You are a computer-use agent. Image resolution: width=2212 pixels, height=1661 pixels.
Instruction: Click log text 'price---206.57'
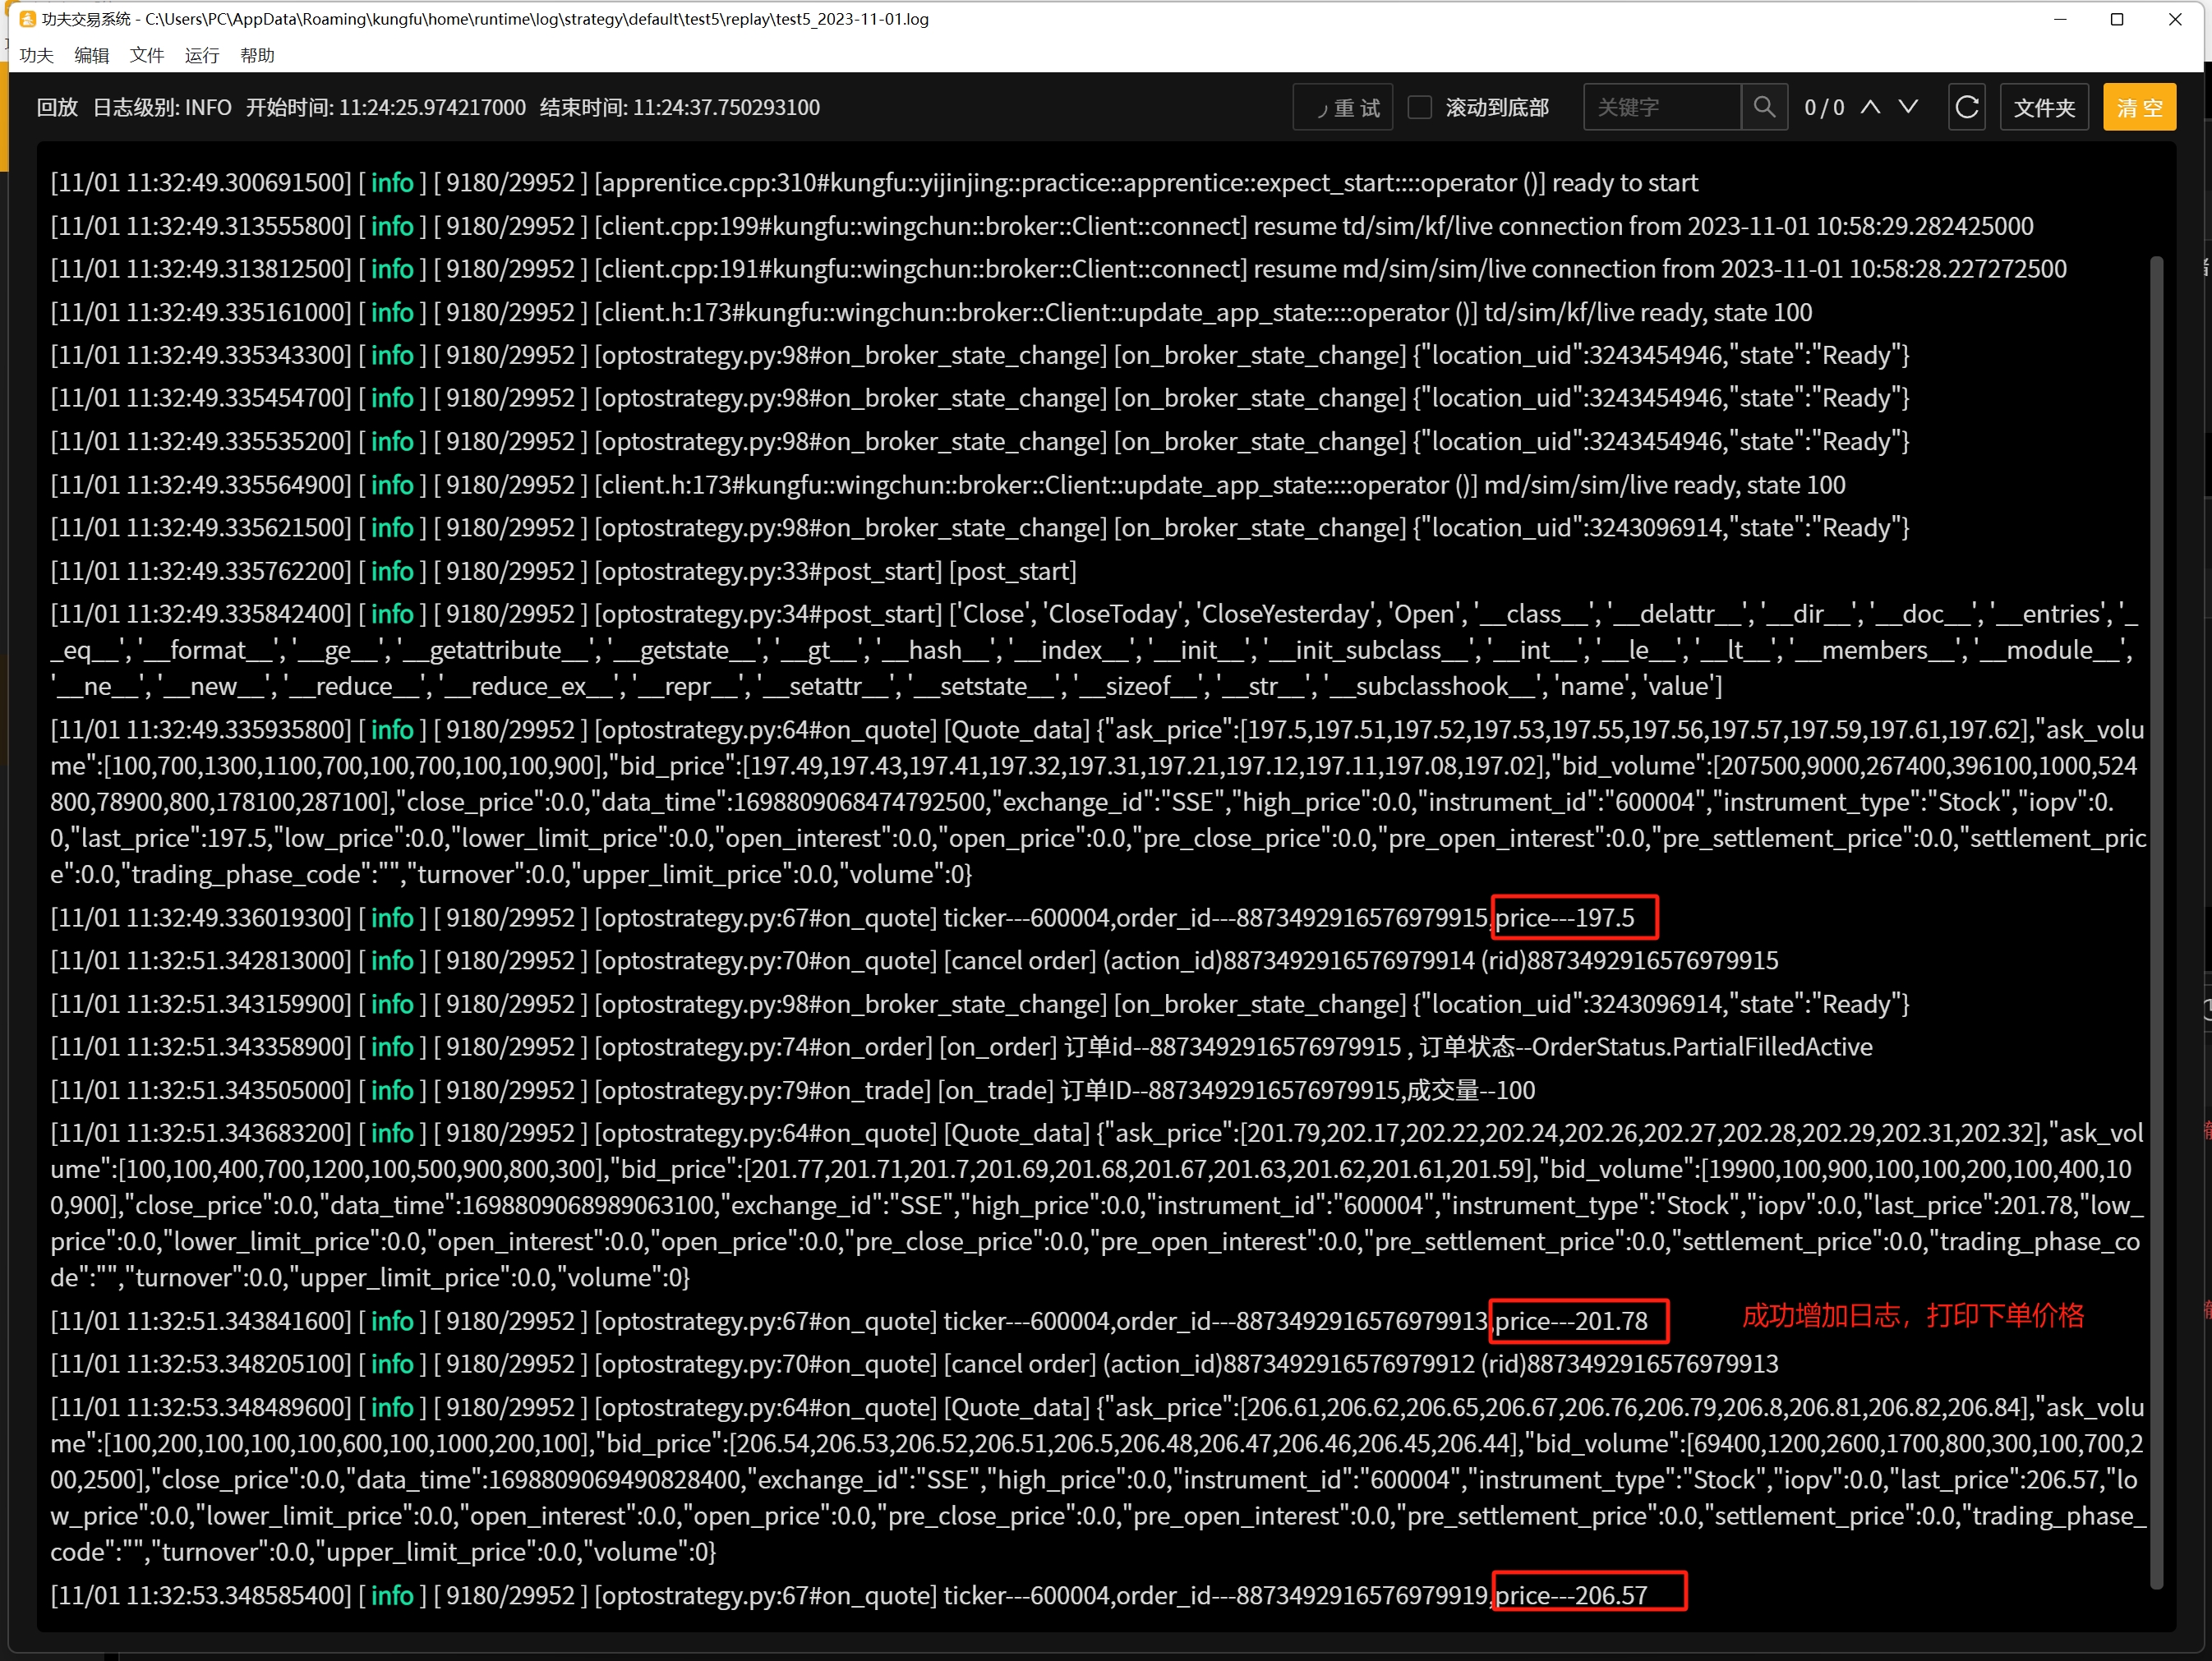pos(1571,1595)
